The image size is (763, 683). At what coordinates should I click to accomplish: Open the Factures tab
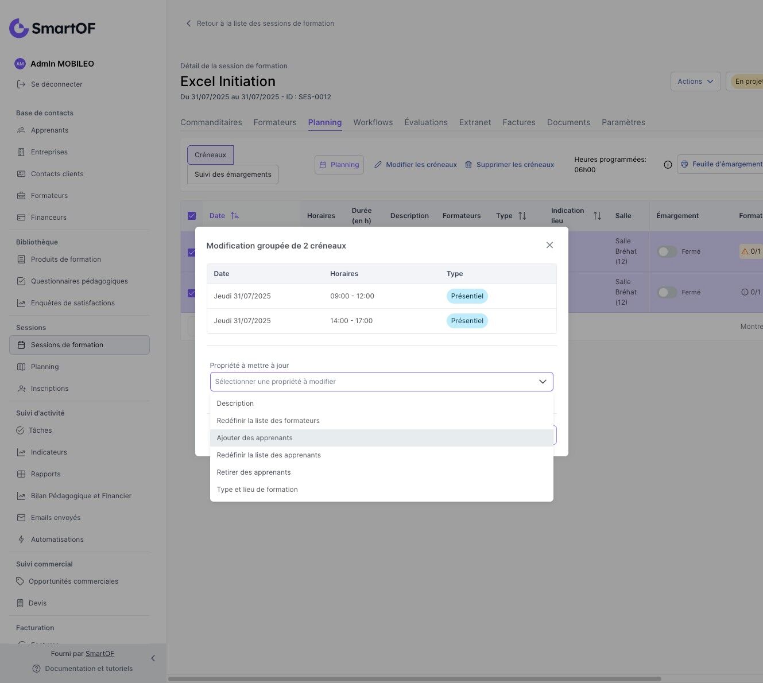(x=519, y=122)
